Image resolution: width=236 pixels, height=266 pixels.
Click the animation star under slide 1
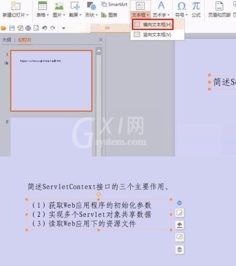click(7, 63)
